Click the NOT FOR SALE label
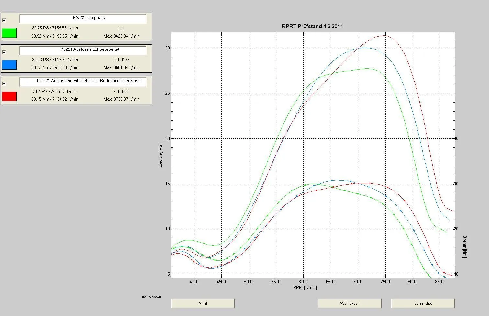 [x=151, y=297]
